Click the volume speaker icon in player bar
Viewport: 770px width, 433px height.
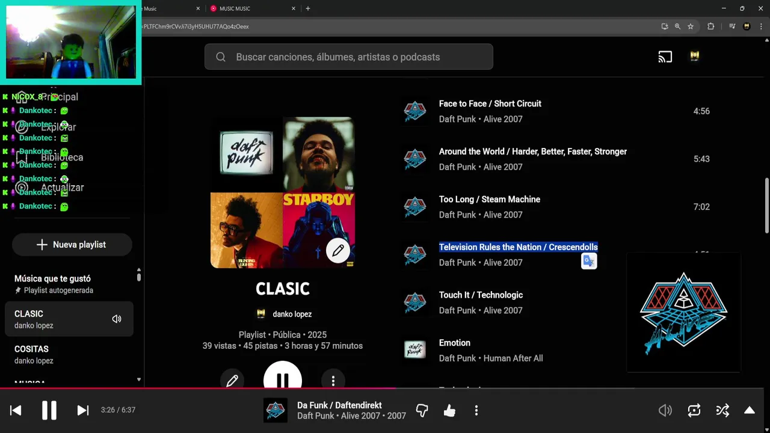[665, 410]
